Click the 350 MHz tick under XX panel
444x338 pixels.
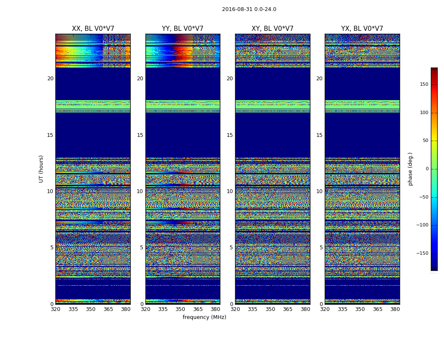pyautogui.click(x=90, y=309)
